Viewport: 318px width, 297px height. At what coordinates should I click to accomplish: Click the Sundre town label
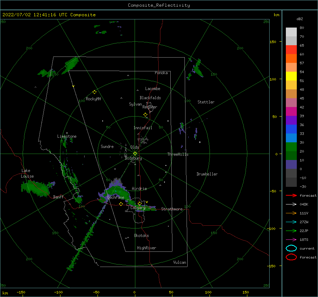(107, 146)
